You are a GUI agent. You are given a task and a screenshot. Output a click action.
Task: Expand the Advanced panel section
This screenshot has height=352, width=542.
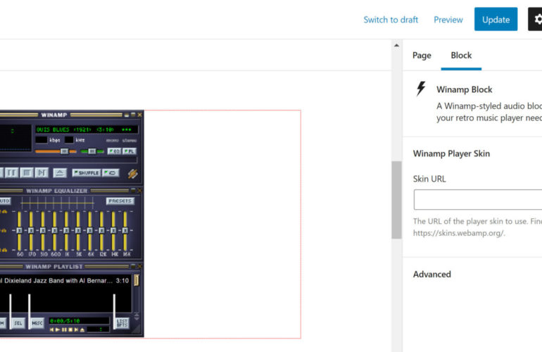pyautogui.click(x=432, y=274)
